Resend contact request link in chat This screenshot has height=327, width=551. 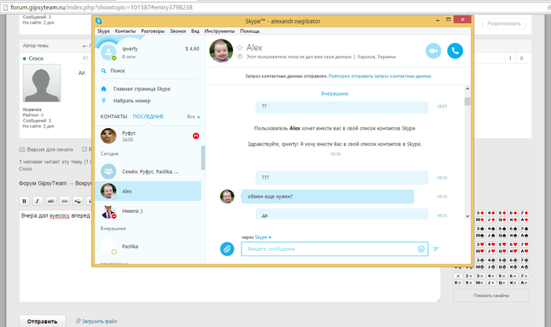pyautogui.click(x=380, y=76)
